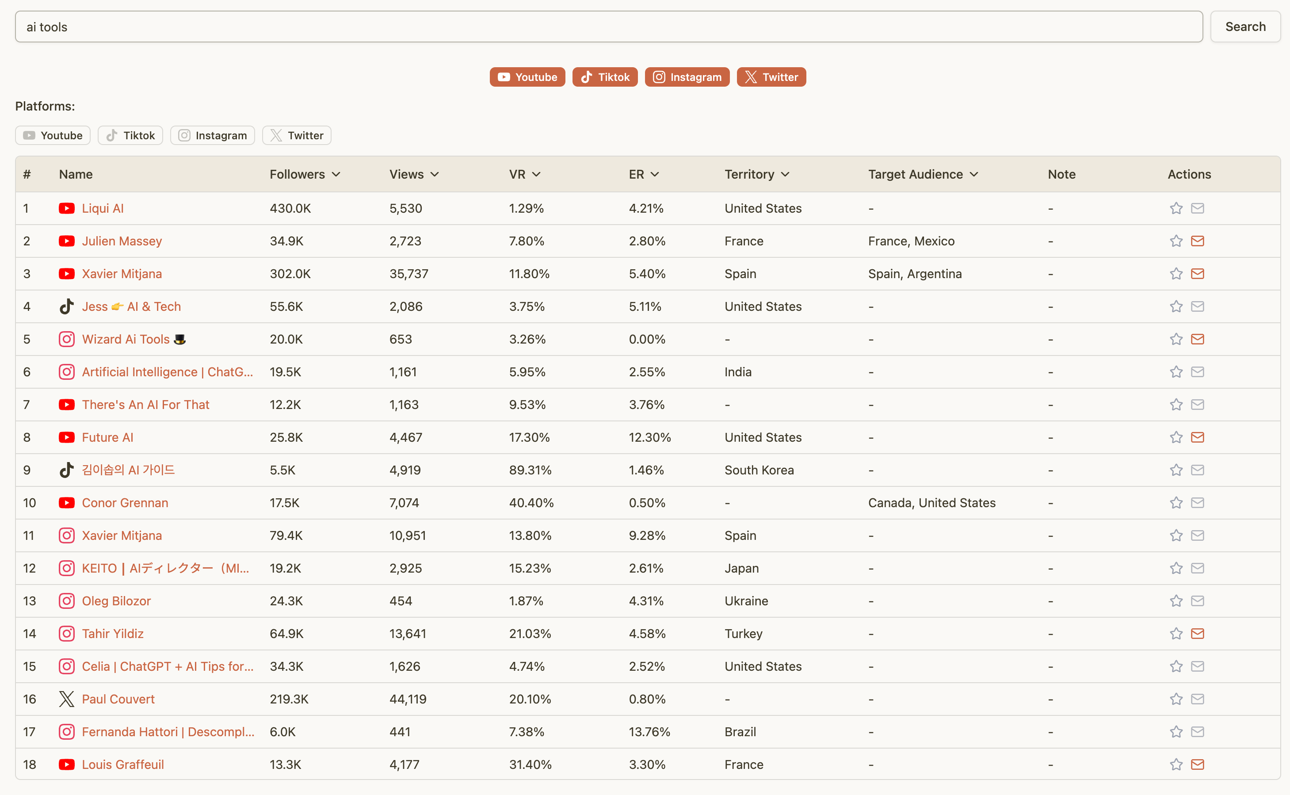Toggle the Instagram platform filter chip
Viewport: 1290px width, 795px height.
pyautogui.click(x=212, y=136)
